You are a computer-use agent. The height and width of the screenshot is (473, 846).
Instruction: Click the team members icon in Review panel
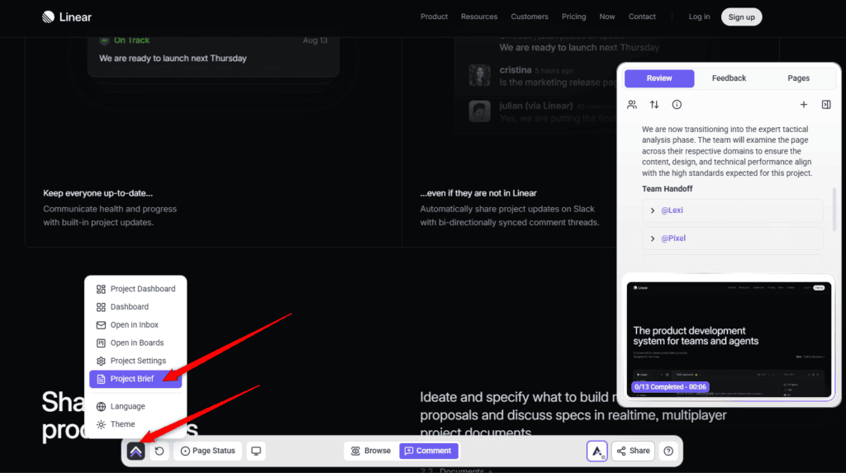coord(632,105)
